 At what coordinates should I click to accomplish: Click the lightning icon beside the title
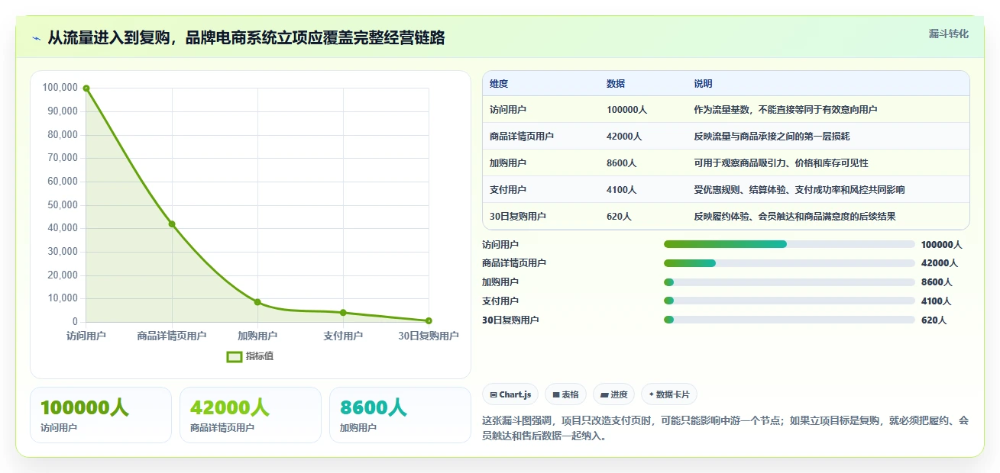pyautogui.click(x=36, y=38)
